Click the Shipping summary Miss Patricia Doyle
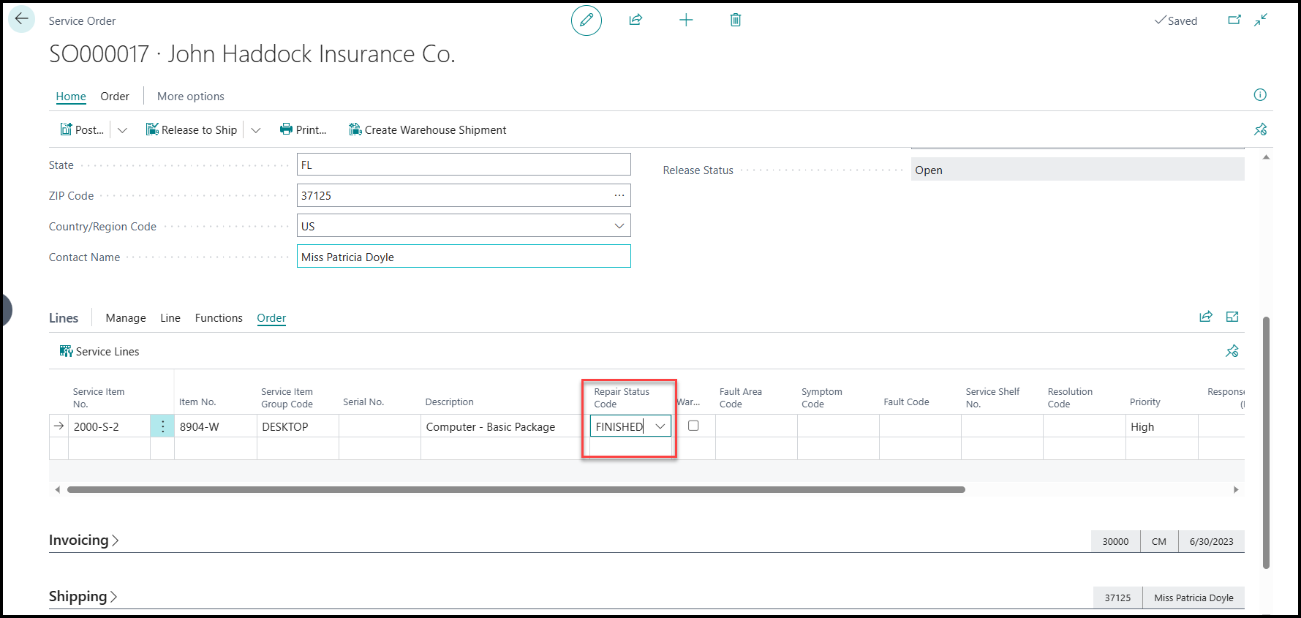The height and width of the screenshot is (618, 1301). pyautogui.click(x=1193, y=598)
